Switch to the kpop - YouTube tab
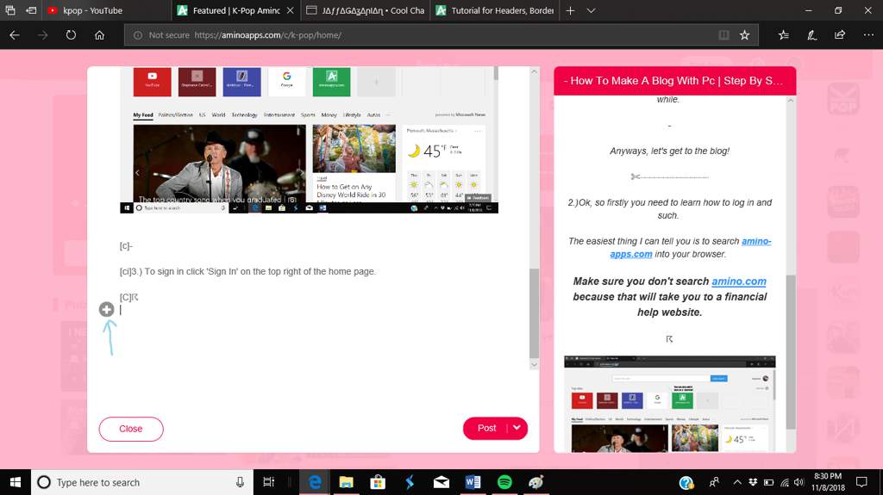 point(95,10)
